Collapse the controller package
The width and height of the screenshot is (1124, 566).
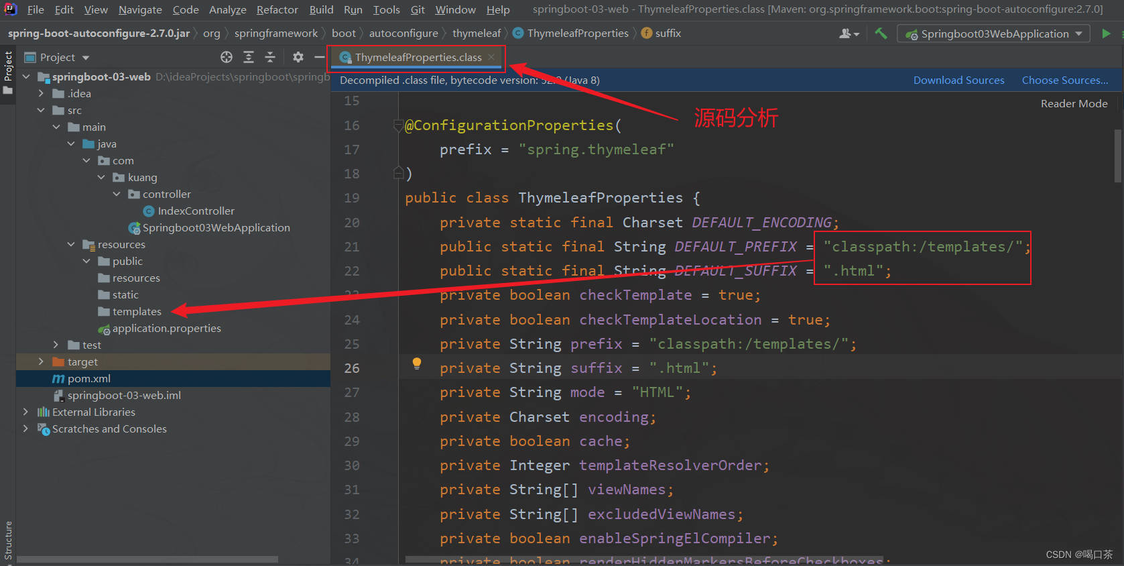click(117, 194)
